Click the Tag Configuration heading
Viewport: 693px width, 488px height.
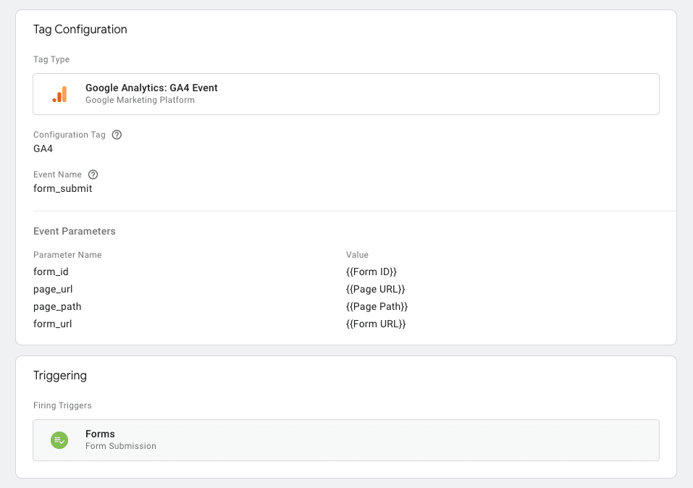coord(80,30)
